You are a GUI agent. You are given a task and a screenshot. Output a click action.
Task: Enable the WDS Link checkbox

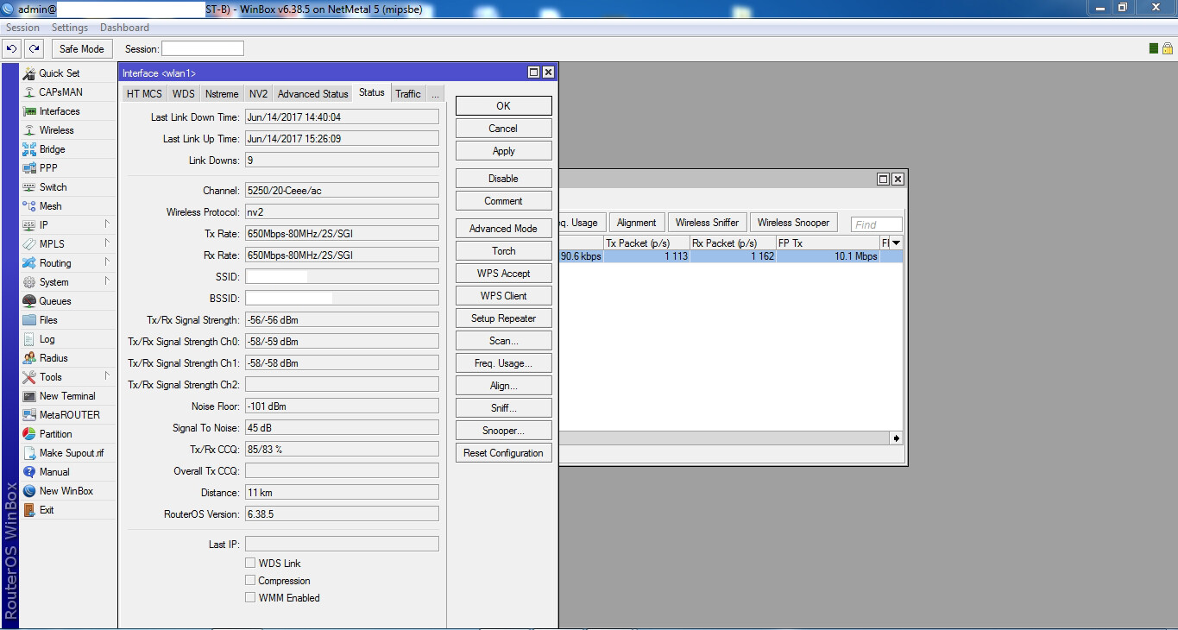(x=250, y=563)
